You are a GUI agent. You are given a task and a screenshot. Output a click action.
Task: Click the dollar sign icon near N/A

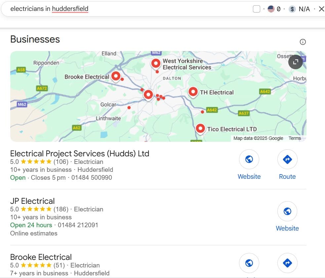click(x=292, y=9)
